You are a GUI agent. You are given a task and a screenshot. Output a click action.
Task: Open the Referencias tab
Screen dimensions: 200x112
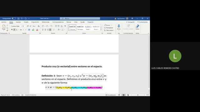pyautogui.click(x=46, y=22)
